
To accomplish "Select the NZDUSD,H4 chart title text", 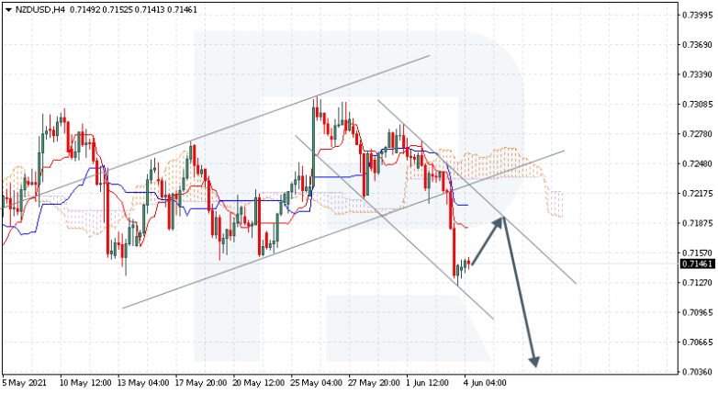I will (40, 9).
